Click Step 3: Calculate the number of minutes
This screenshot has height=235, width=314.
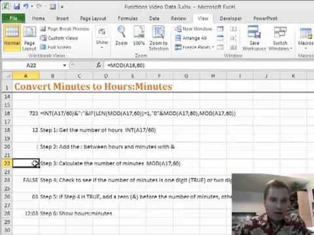(110, 163)
